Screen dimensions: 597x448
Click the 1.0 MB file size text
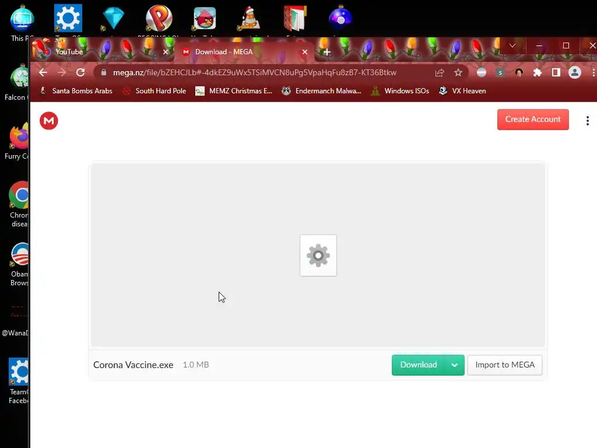[x=196, y=365]
